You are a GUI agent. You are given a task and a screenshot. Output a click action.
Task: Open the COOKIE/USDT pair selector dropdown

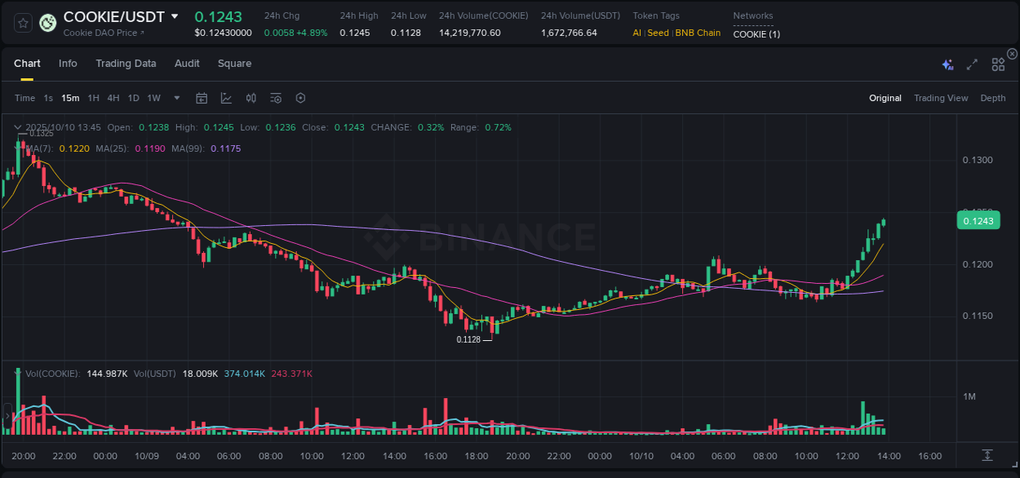click(x=174, y=16)
